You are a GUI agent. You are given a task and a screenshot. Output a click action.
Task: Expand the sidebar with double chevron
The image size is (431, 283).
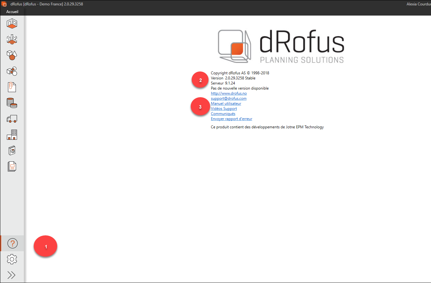click(11, 275)
